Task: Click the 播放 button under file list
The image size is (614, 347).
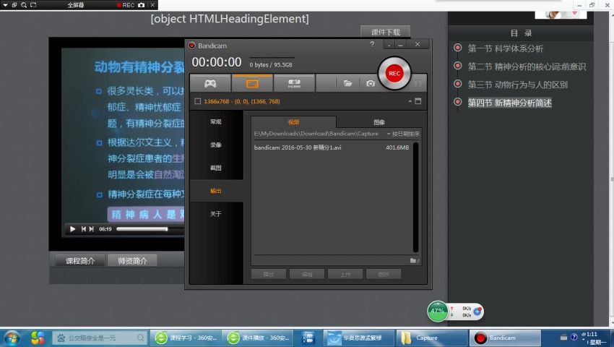Action: coord(269,274)
